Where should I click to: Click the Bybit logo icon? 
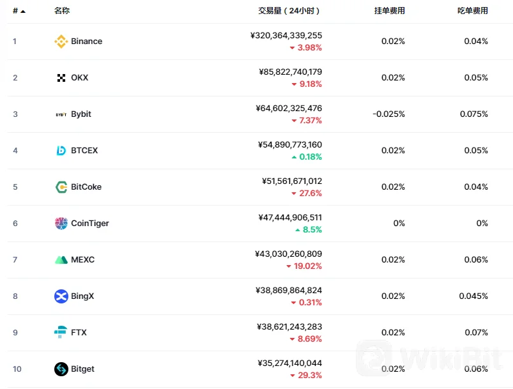point(61,114)
